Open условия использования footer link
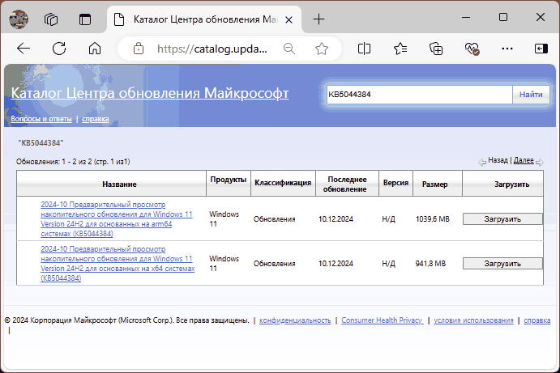The width and height of the screenshot is (560, 373). coord(473,320)
